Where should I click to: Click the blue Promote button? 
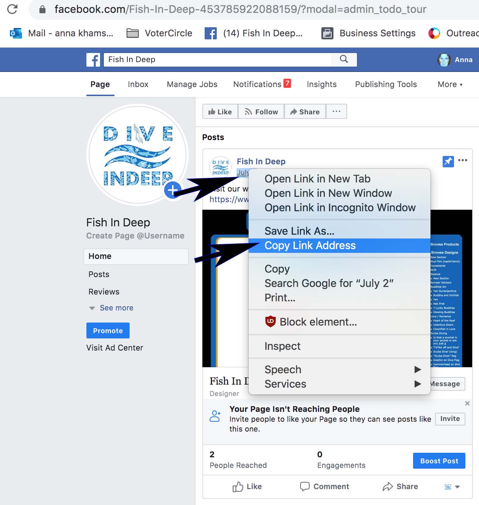pos(108,330)
